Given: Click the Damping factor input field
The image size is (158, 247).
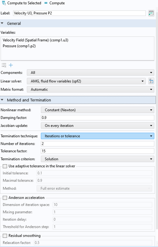Looking at the screenshot, I should click(x=97, y=118).
